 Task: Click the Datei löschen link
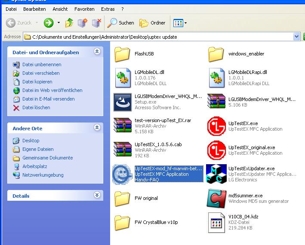tap(36, 107)
